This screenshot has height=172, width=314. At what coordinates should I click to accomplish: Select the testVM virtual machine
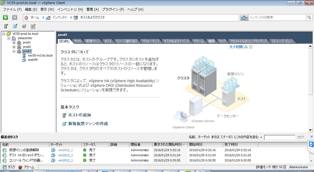coord(33,60)
